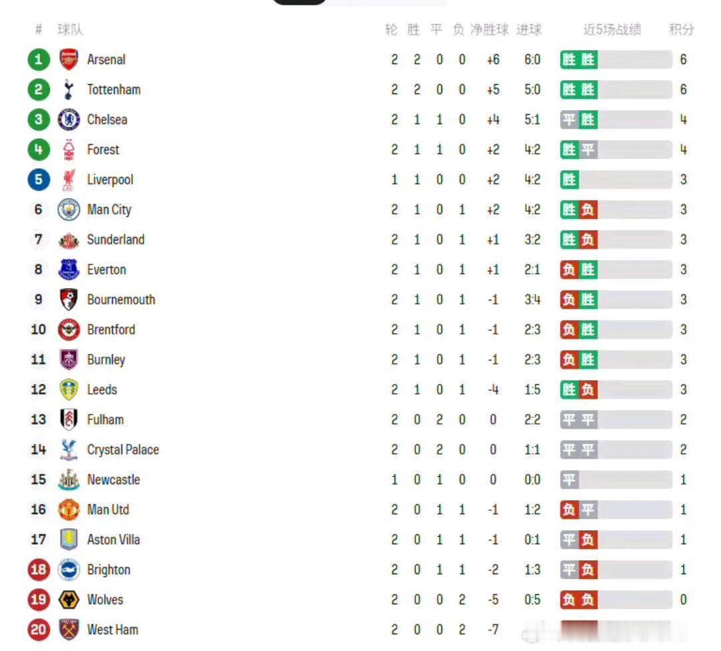Click the Tottenham cockerel crest
This screenshot has width=721, height=651.
[69, 89]
